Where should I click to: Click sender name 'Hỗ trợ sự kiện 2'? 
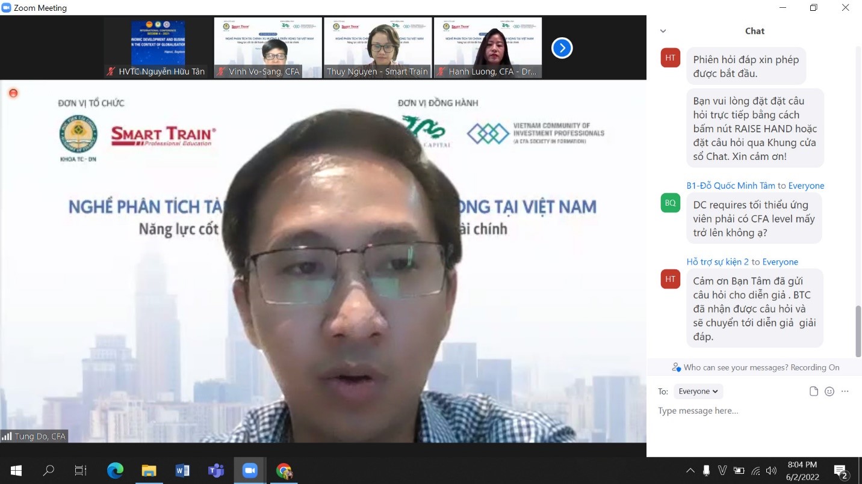[718, 262]
